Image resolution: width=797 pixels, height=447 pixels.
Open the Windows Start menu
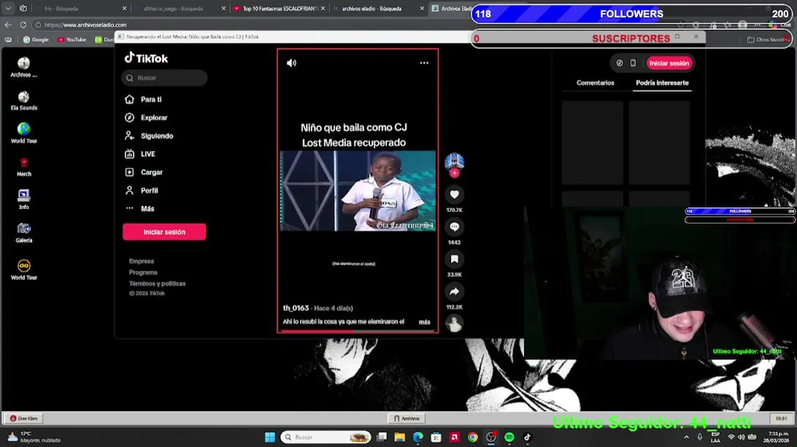tap(269, 437)
